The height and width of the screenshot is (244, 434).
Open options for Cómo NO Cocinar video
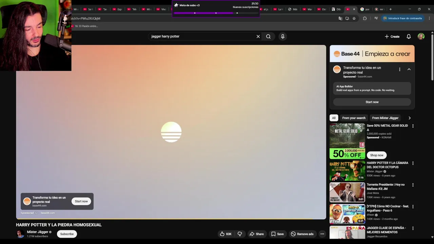pyautogui.click(x=413, y=206)
